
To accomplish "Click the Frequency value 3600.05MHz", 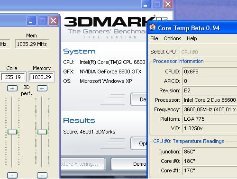I will 210,109.
